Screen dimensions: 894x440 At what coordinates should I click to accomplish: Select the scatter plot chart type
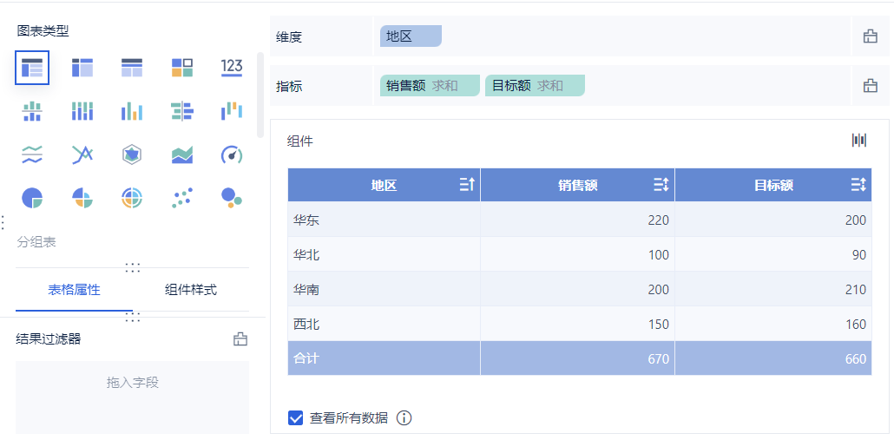[182, 199]
